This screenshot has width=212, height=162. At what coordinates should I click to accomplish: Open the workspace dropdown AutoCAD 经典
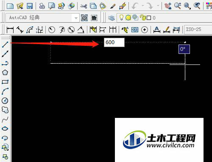coord(42,18)
